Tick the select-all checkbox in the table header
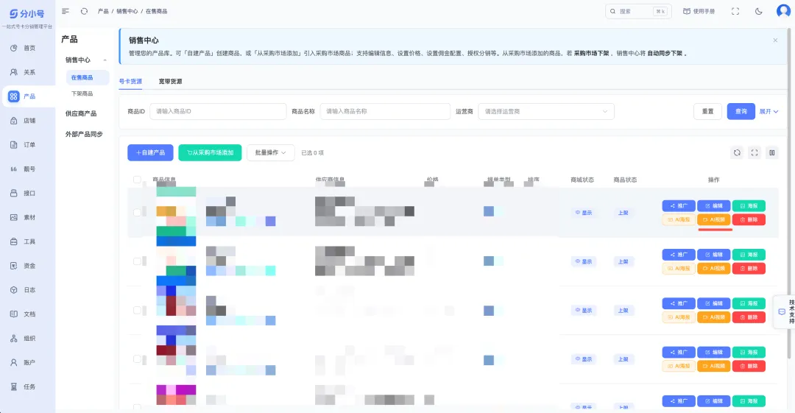795x413 pixels. [137, 180]
